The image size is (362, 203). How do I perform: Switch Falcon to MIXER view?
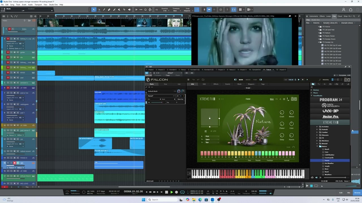click(x=248, y=80)
